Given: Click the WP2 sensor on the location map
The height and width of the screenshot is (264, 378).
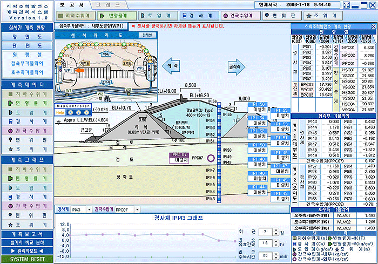Looking at the screenshot, I should [139, 69].
